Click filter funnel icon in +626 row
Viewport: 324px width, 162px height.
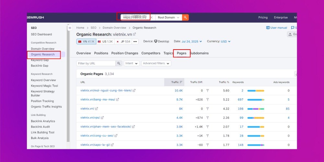pos(207,99)
